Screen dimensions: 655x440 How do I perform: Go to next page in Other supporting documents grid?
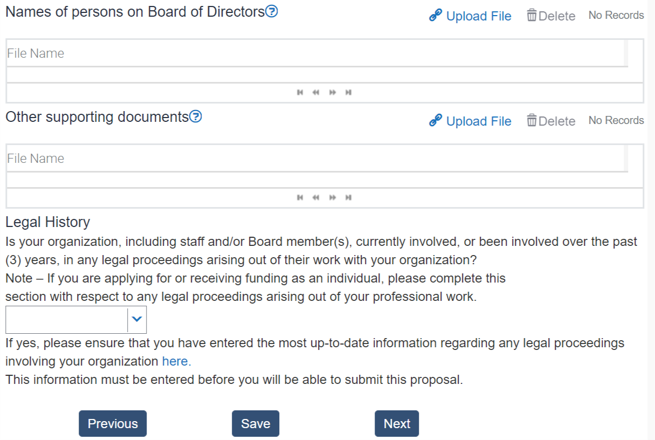(x=333, y=198)
